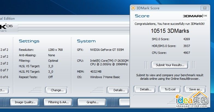Export the results To Excel
Image resolution: width=214 pixels, height=112 pixels.
coord(170,89)
